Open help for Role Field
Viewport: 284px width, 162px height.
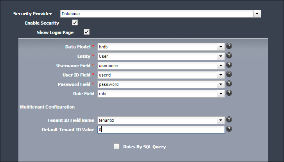point(229,93)
